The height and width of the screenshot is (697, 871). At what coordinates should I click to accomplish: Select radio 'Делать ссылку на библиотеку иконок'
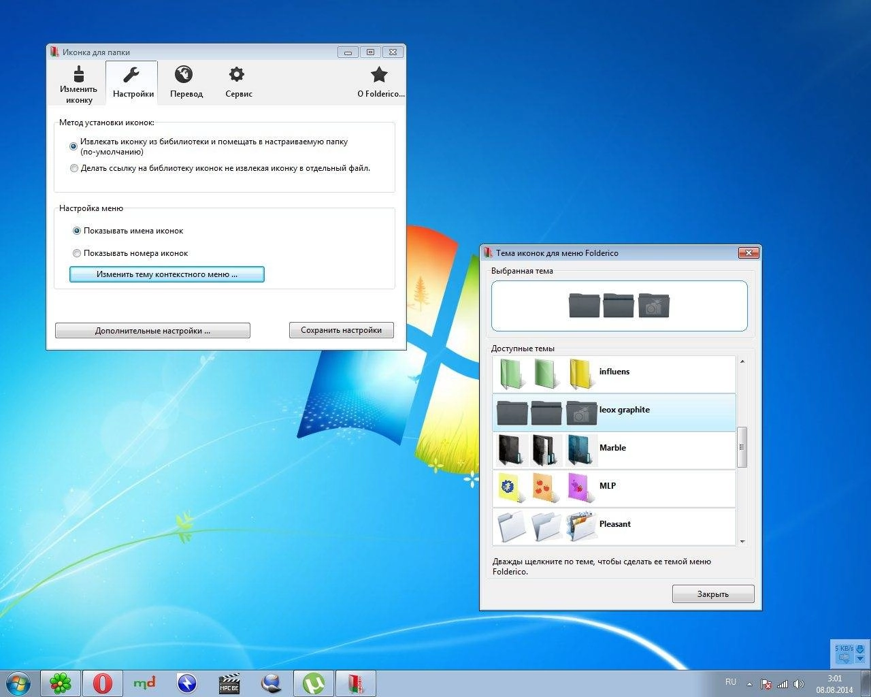pyautogui.click(x=74, y=168)
